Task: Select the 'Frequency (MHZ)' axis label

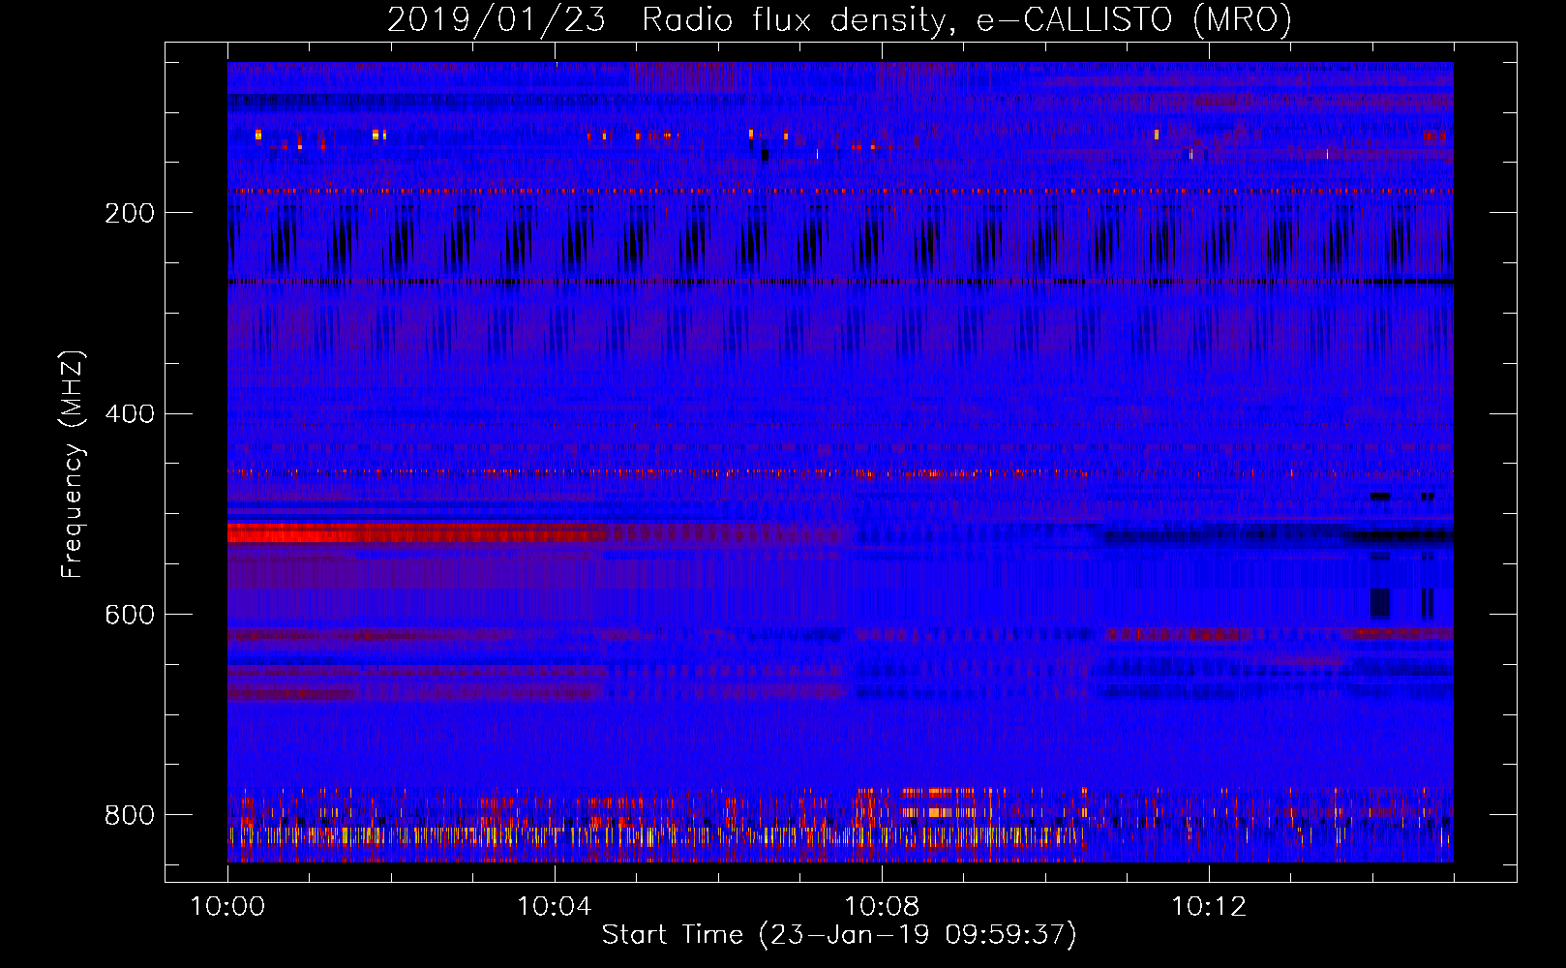Action: (x=72, y=464)
